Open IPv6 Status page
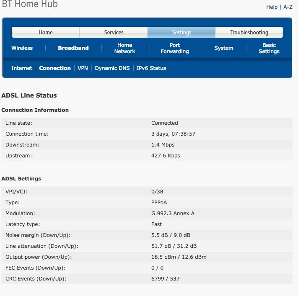Image resolution: width=298 pixels, height=296 pixels. pos(151,68)
